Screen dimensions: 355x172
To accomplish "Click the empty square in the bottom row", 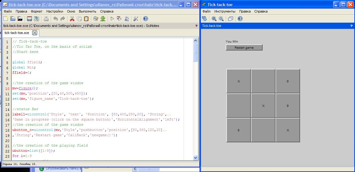I will tap(263, 130).
